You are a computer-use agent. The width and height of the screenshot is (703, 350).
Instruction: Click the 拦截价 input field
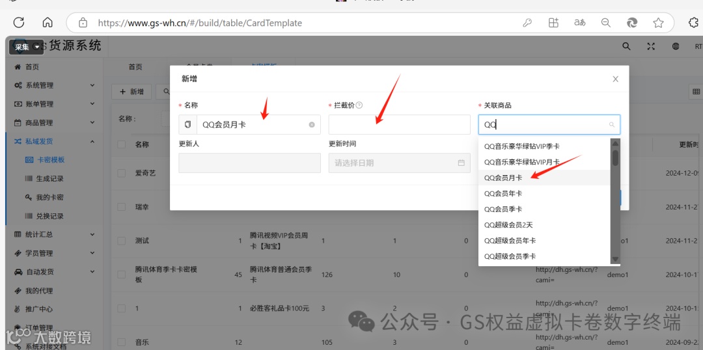click(x=400, y=125)
